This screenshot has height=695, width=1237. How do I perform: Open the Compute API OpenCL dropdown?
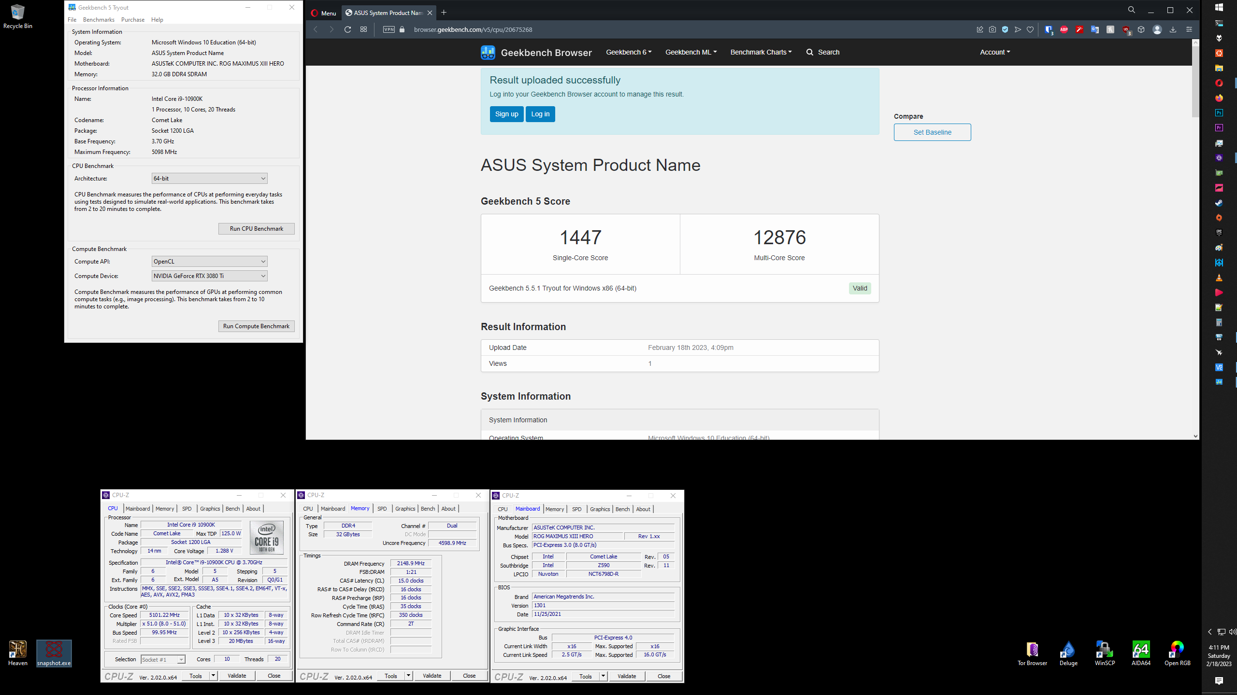click(209, 262)
